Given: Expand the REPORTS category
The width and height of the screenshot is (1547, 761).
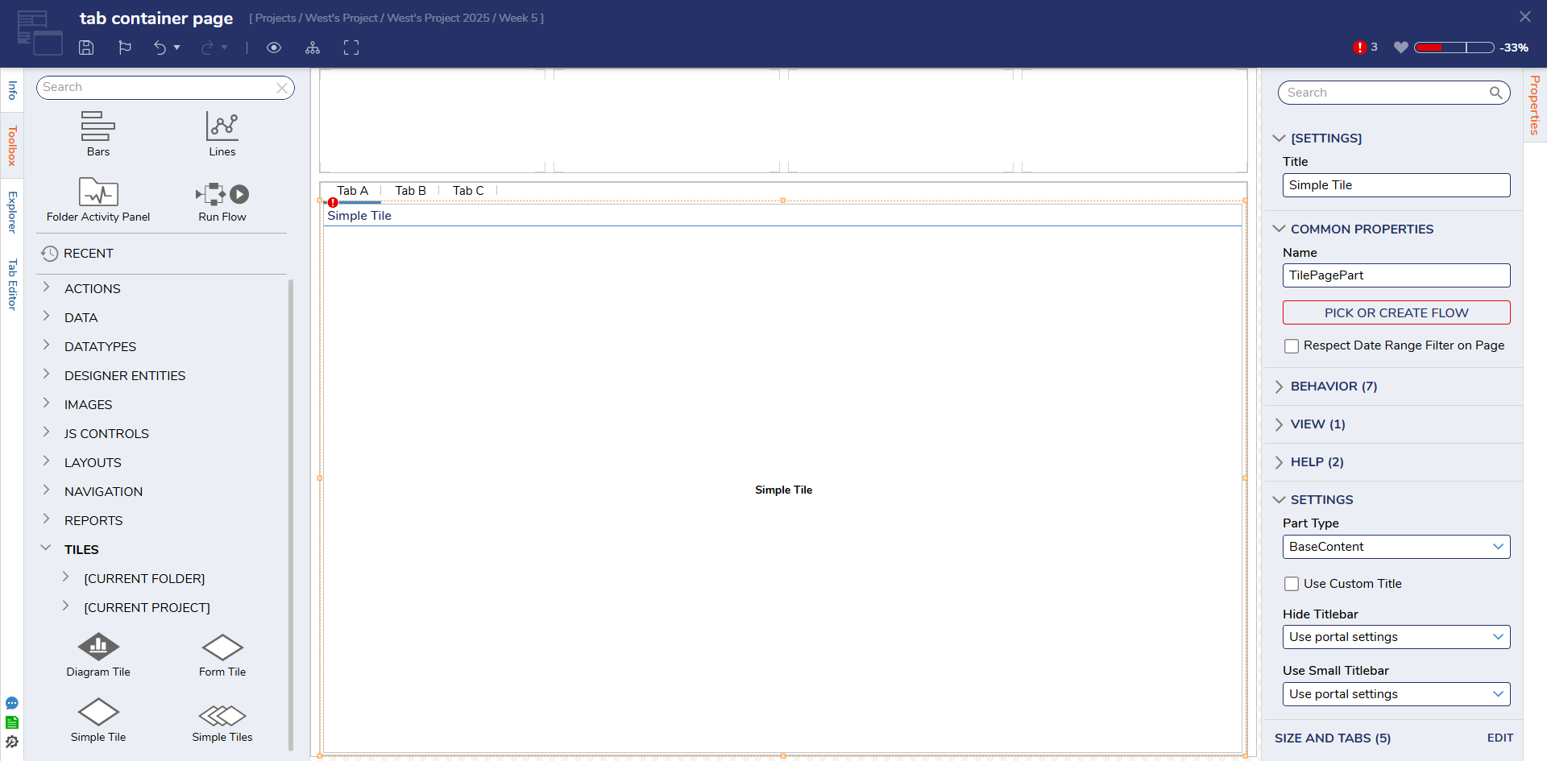Looking at the screenshot, I should 46,519.
